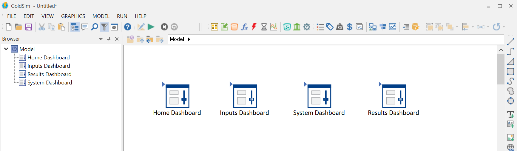Open the space objects dropdown arrow
Viewport: 517px width, 151px height.
click(488, 27)
